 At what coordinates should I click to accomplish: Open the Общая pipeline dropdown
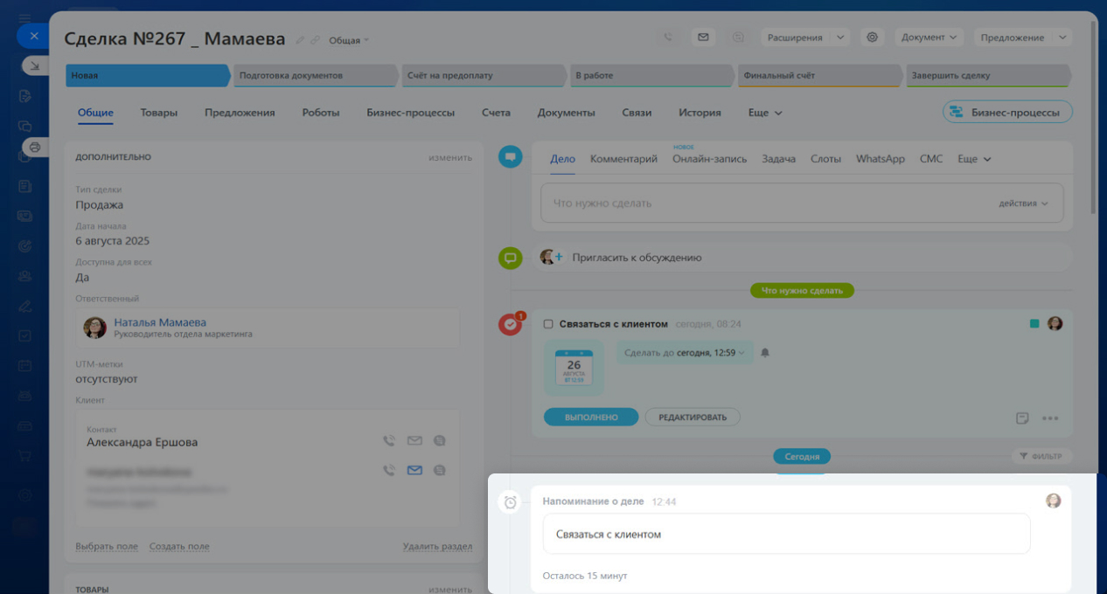click(349, 40)
